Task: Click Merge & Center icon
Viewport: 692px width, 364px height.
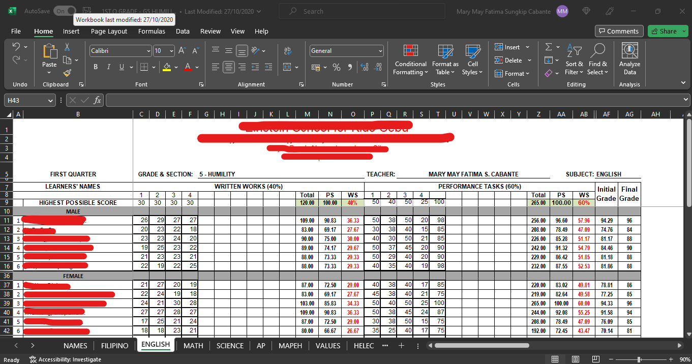Action: [x=287, y=67]
